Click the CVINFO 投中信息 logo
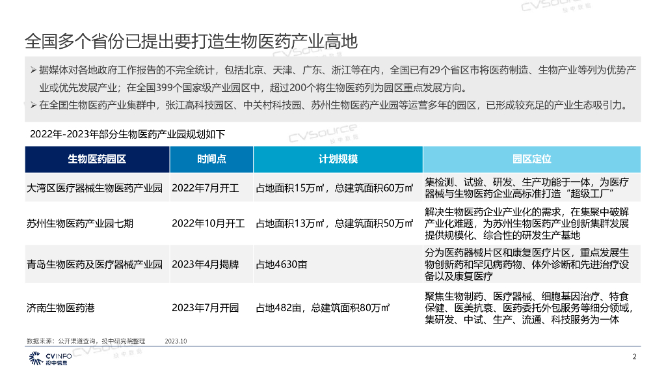The height and width of the screenshot is (375, 666). coord(50,359)
